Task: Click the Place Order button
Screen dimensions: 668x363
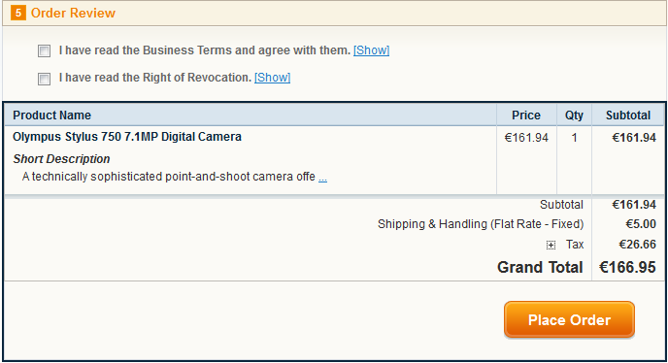Action: (569, 319)
